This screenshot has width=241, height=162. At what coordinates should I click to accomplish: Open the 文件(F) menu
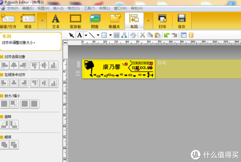click(x=12, y=8)
